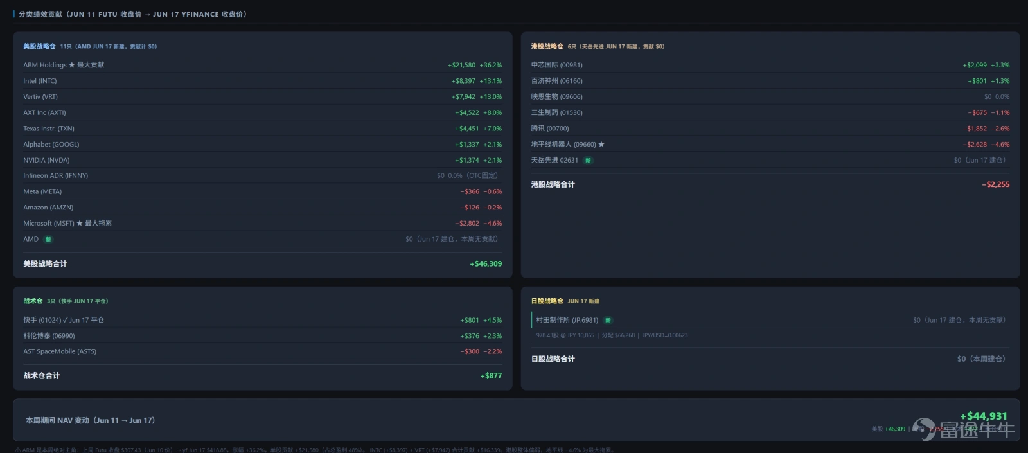Screen dimensions: 1028x453
Task: Select the Vertiv (VRT) row label
Action: click(x=40, y=97)
